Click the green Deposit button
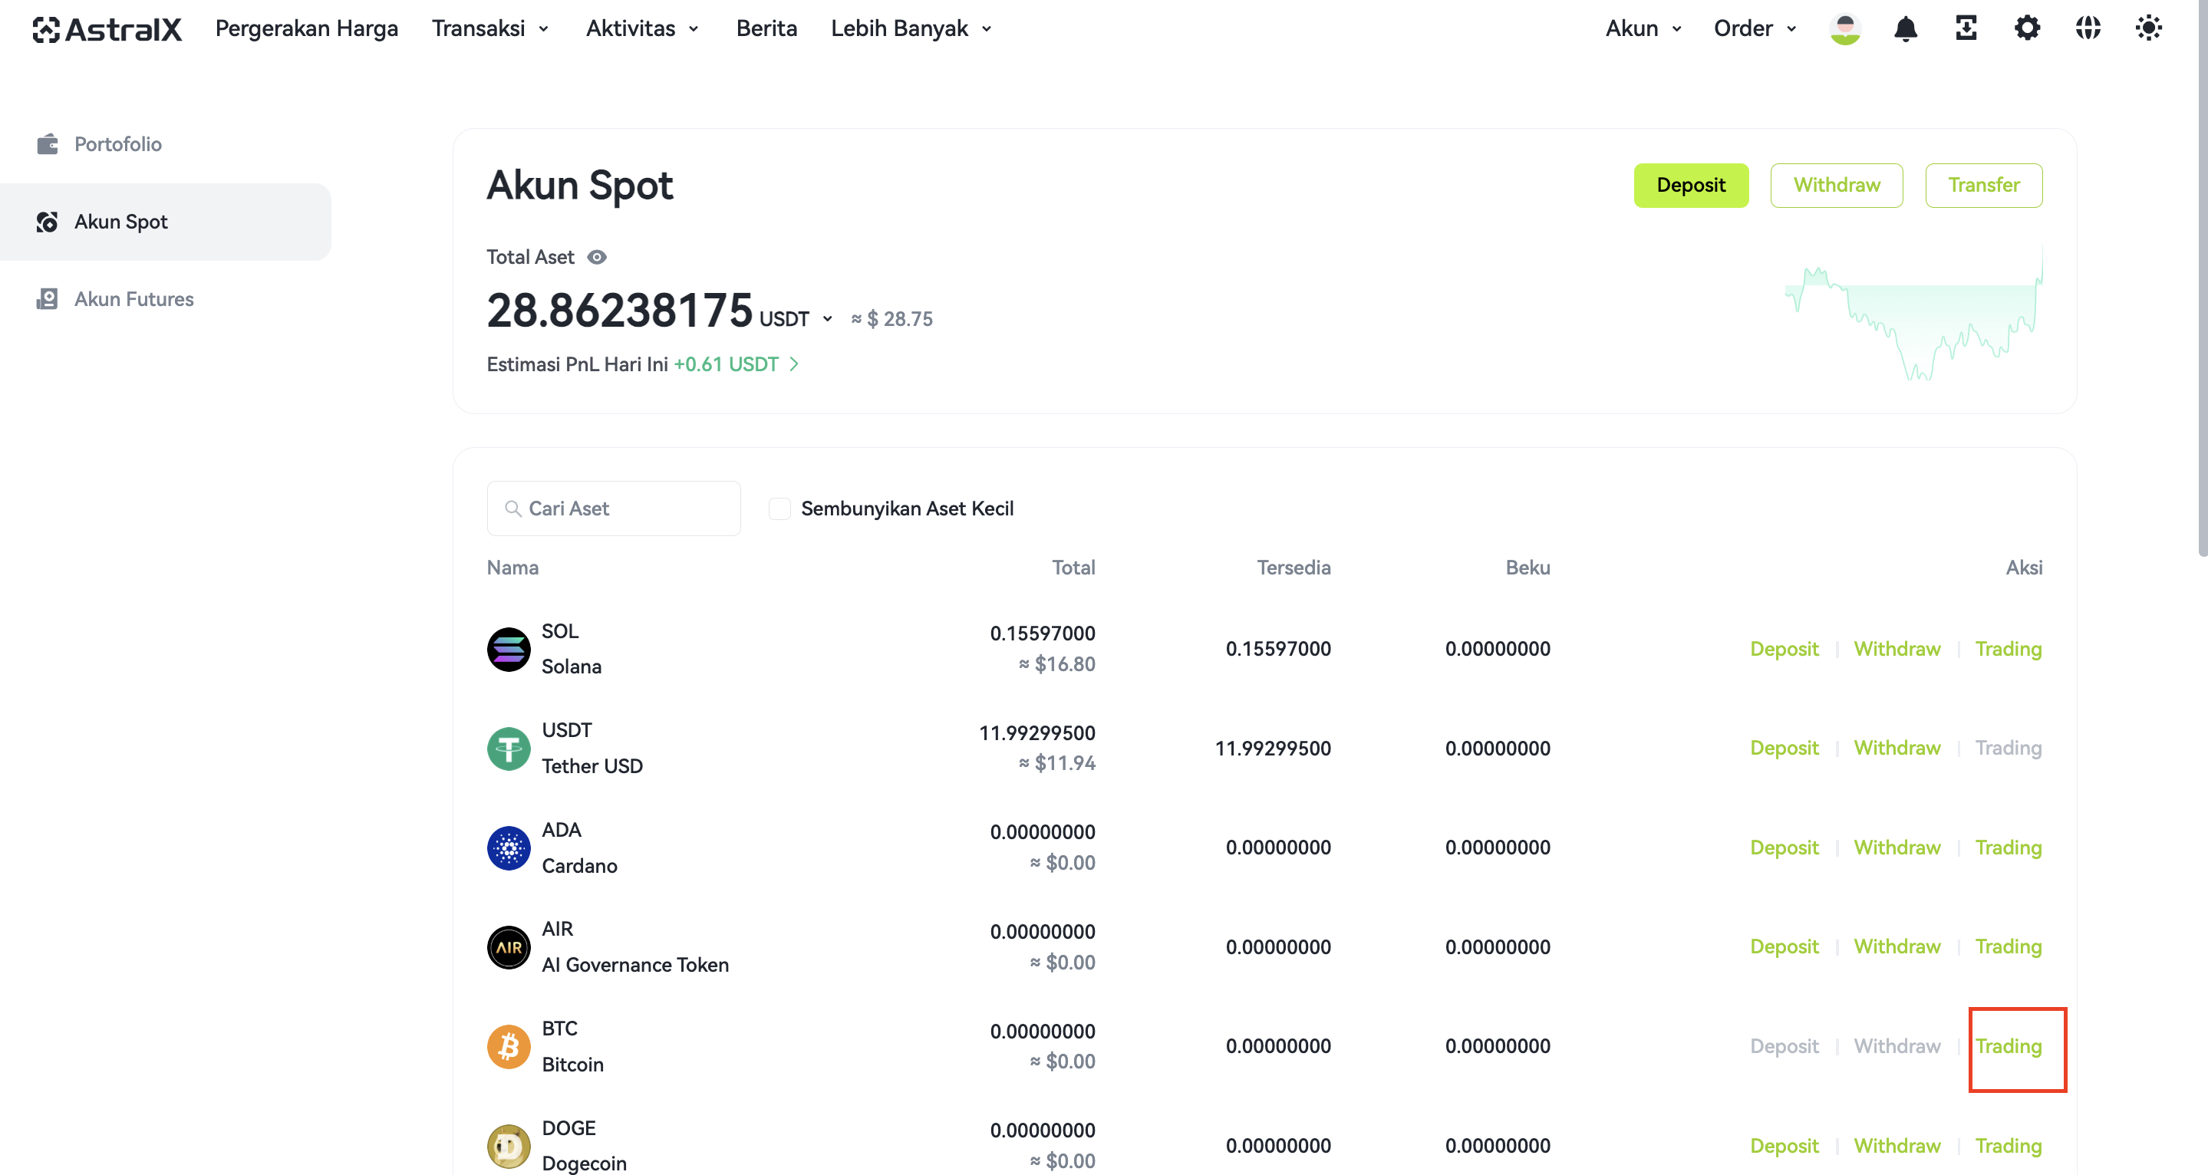 [1690, 185]
